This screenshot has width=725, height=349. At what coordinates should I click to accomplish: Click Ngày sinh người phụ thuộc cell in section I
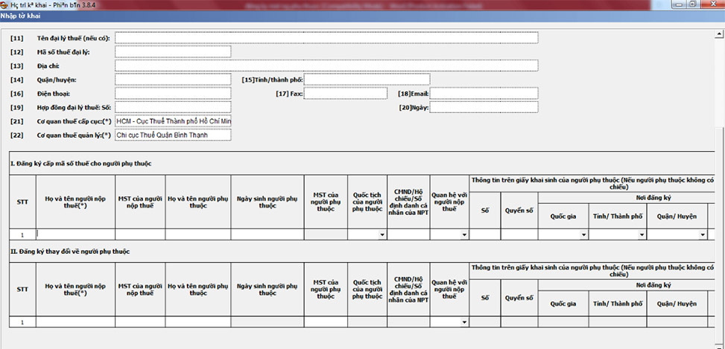tap(267, 234)
